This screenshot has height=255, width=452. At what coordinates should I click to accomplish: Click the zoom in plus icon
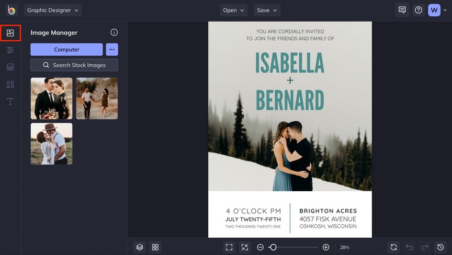coord(326,247)
